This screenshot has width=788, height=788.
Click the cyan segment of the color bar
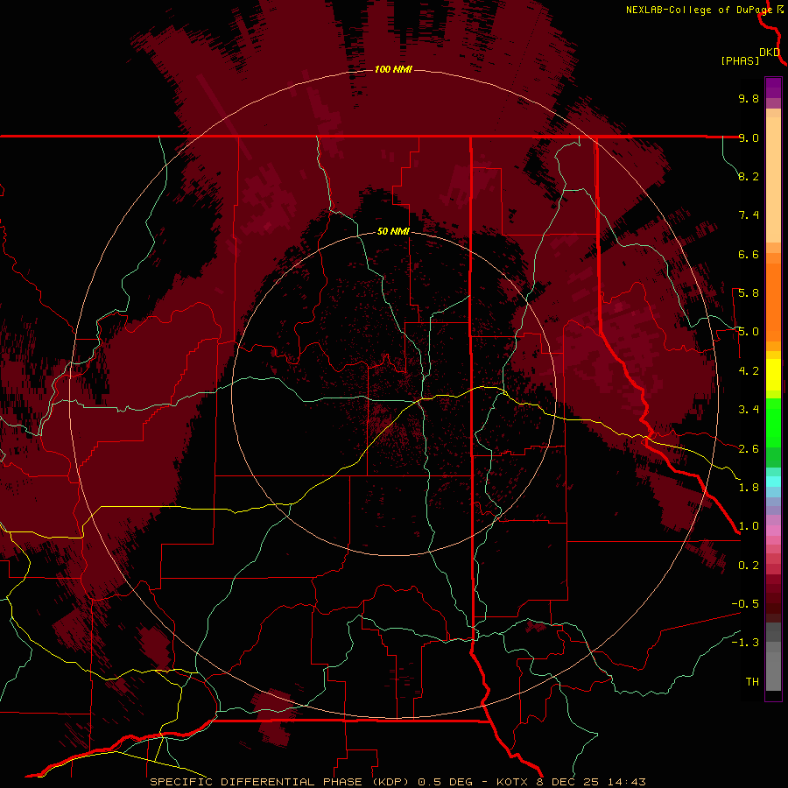(773, 482)
